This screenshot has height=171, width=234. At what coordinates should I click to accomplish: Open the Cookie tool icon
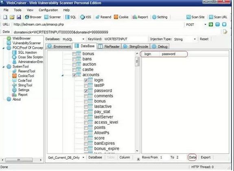(116, 17)
